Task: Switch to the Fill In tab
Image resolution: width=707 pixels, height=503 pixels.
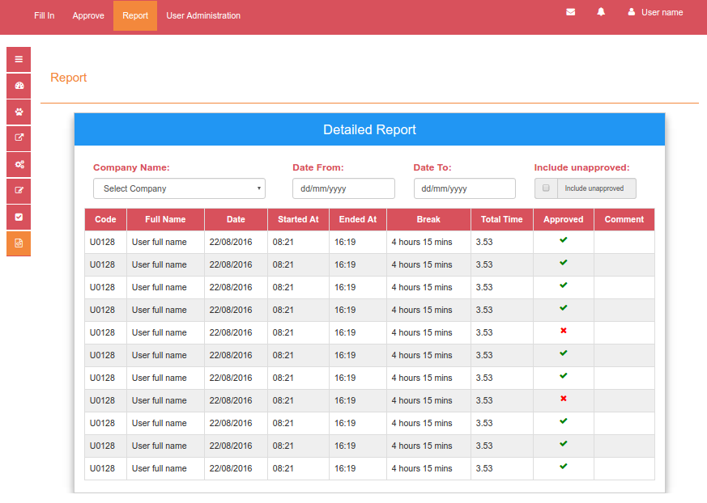Action: pos(45,15)
